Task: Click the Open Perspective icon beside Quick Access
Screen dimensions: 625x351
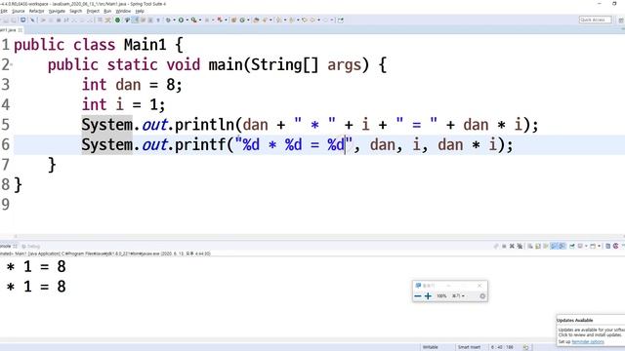Action: pos(621,20)
